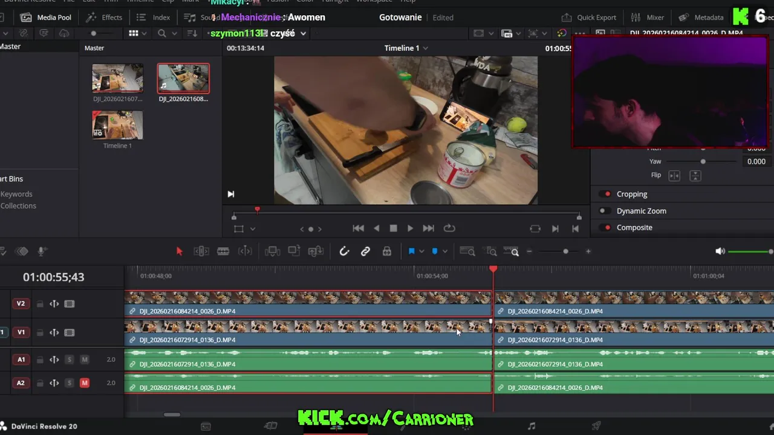Toggle the viewer transform overlay icon
The image size is (774, 435).
[x=239, y=229]
